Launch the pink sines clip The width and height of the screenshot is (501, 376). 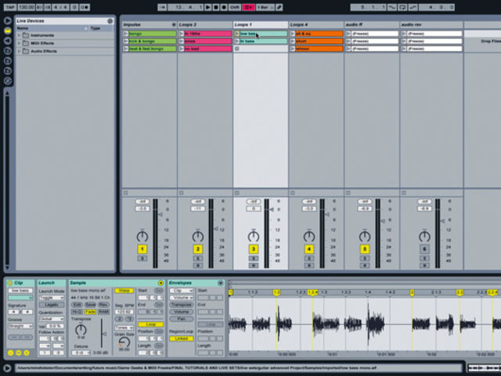(x=181, y=41)
